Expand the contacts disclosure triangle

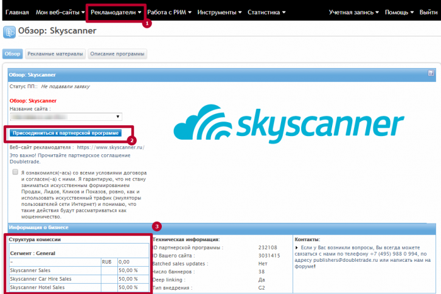tap(296, 248)
